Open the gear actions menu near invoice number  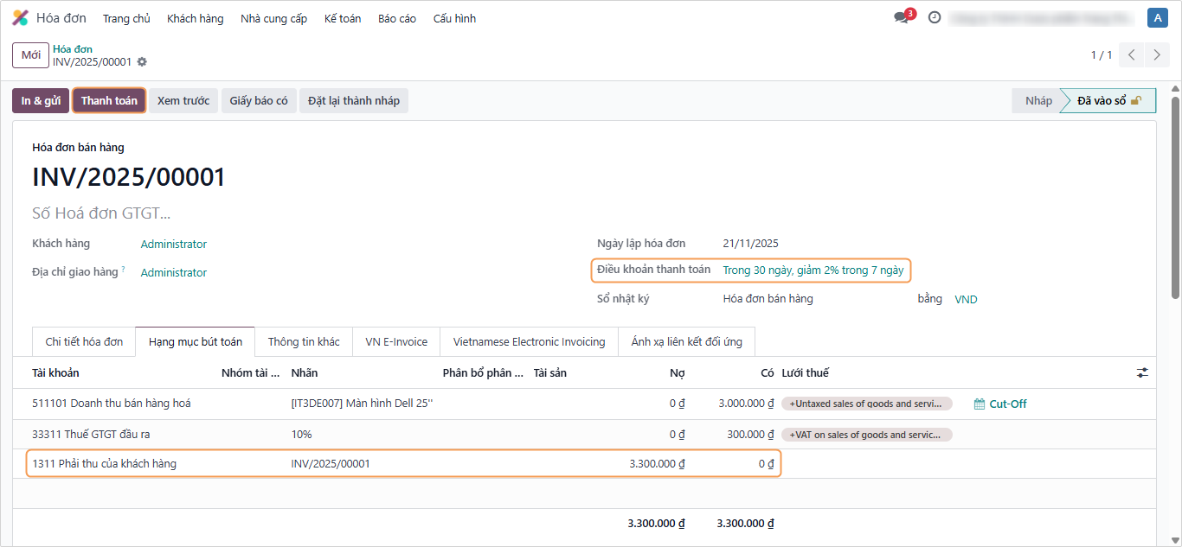(x=142, y=62)
